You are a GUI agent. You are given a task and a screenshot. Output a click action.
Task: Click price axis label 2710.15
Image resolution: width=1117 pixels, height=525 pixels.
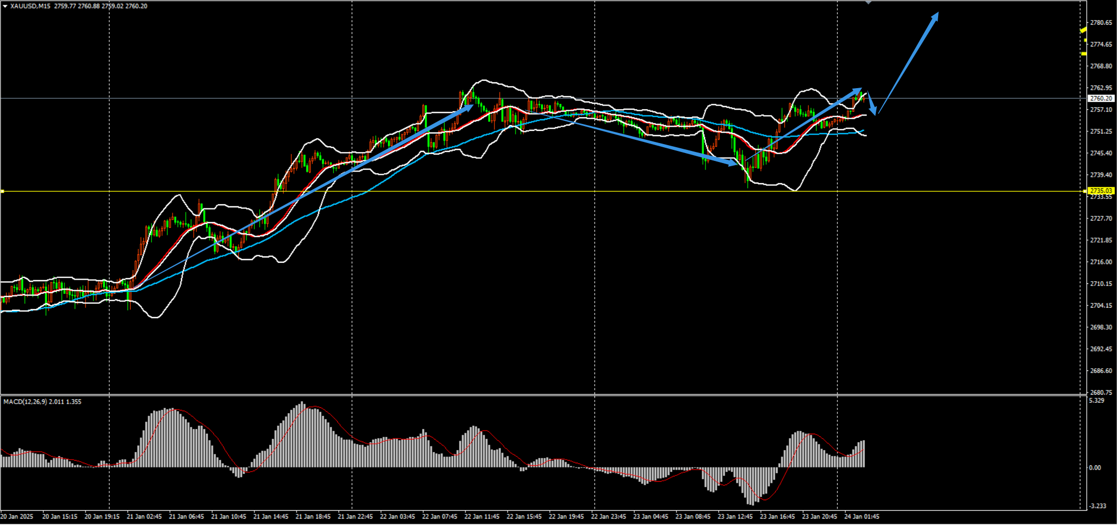click(1101, 284)
